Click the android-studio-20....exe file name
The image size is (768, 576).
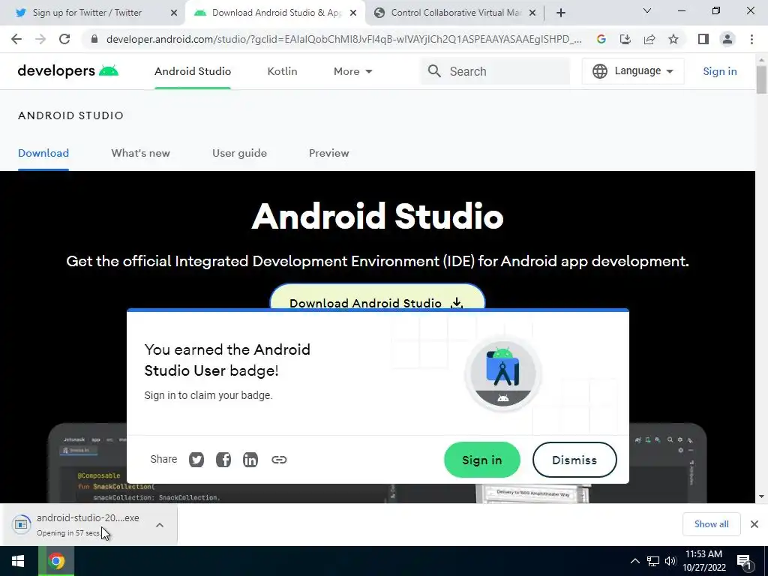pos(88,517)
